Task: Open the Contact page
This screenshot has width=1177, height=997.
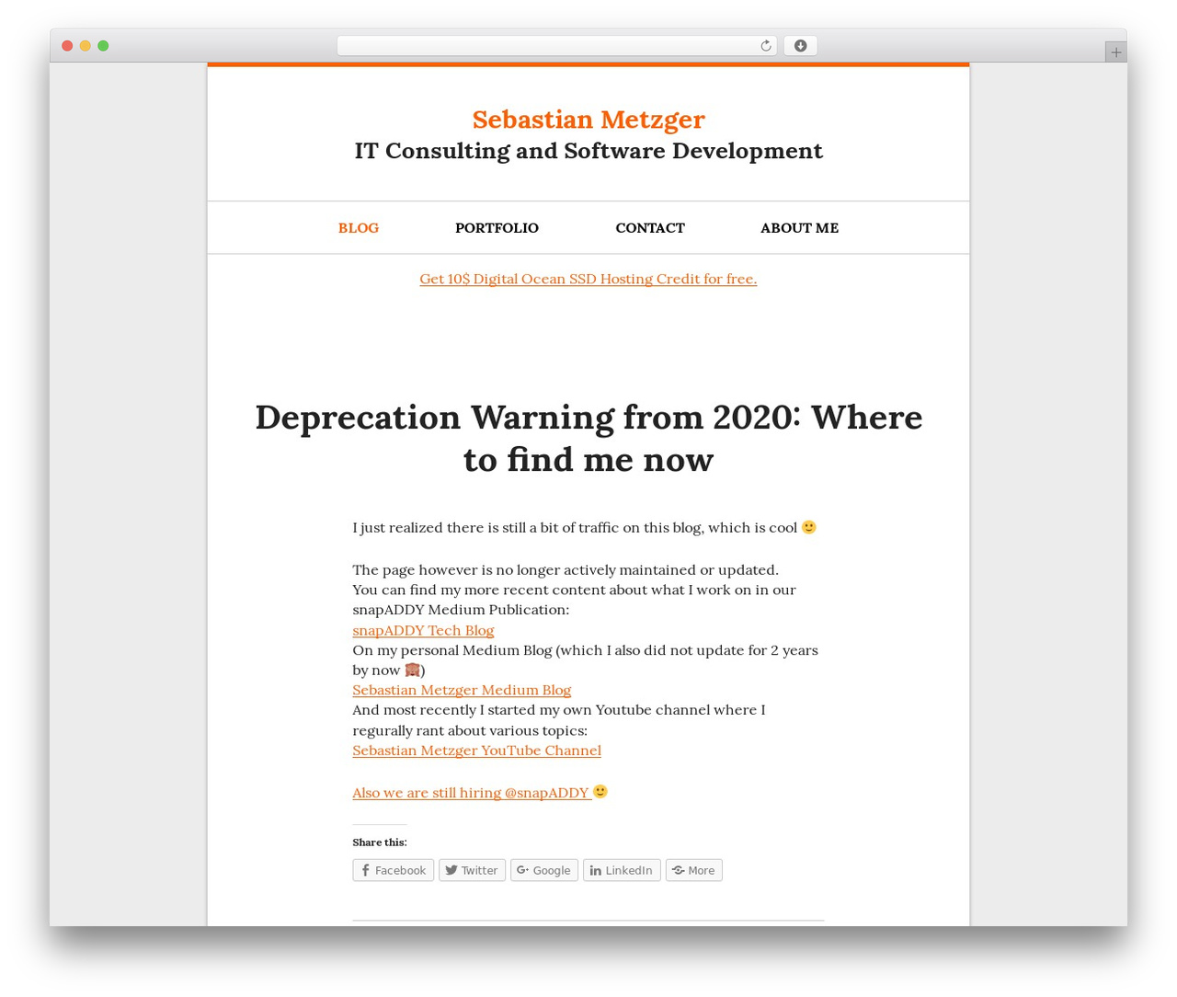Action: tap(650, 228)
